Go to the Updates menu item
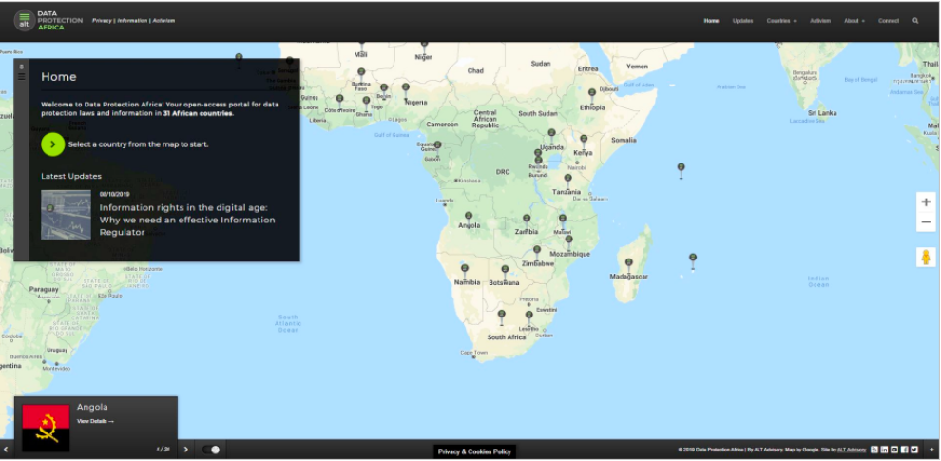Image resolution: width=941 pixels, height=461 pixels. coord(742,20)
